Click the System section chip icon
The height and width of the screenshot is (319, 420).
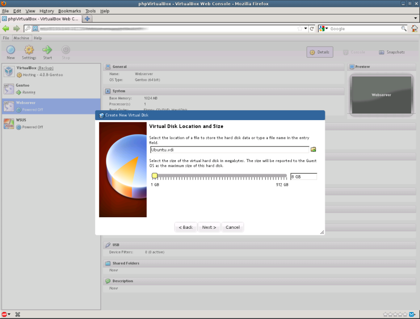point(108,91)
